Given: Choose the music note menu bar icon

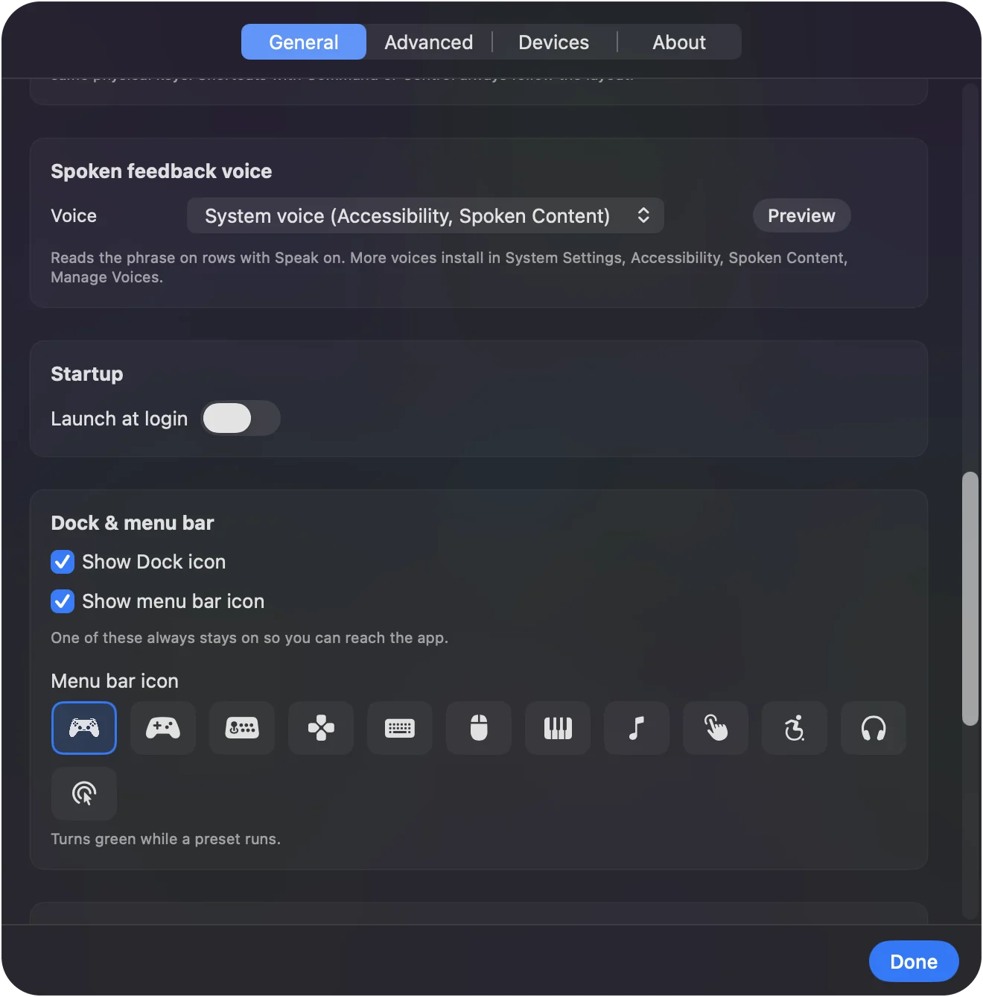Looking at the screenshot, I should (x=637, y=728).
